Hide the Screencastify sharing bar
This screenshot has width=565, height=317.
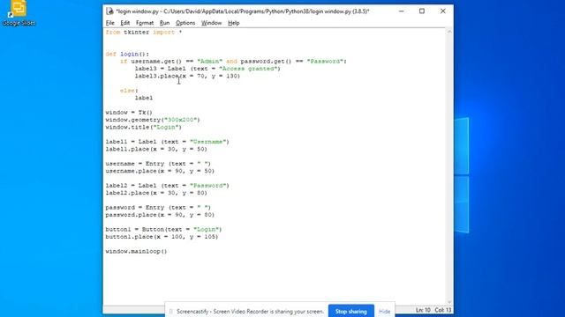tap(385, 312)
